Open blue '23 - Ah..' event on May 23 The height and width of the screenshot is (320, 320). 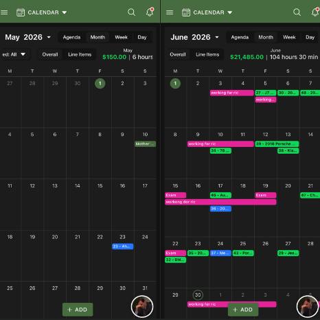pyautogui.click(x=122, y=247)
